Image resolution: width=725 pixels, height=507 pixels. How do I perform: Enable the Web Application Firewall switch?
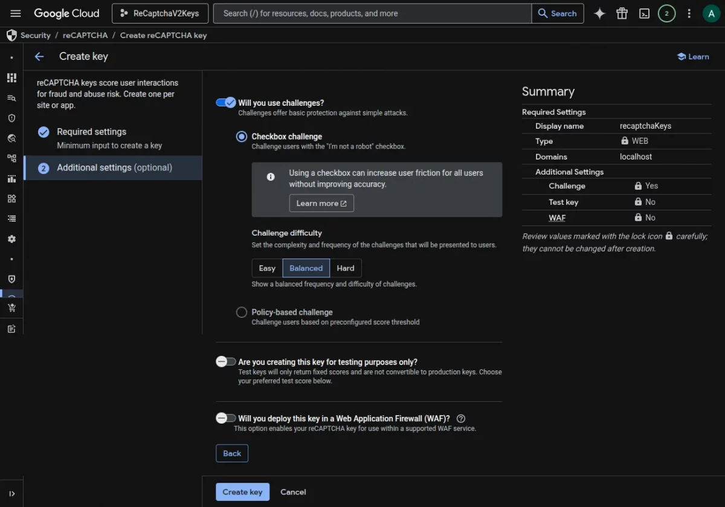coord(226,418)
